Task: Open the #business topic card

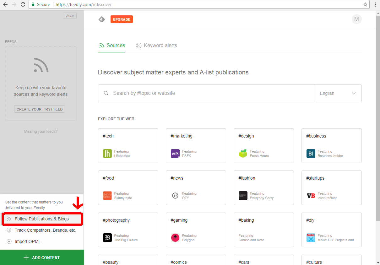Action: click(x=332, y=146)
